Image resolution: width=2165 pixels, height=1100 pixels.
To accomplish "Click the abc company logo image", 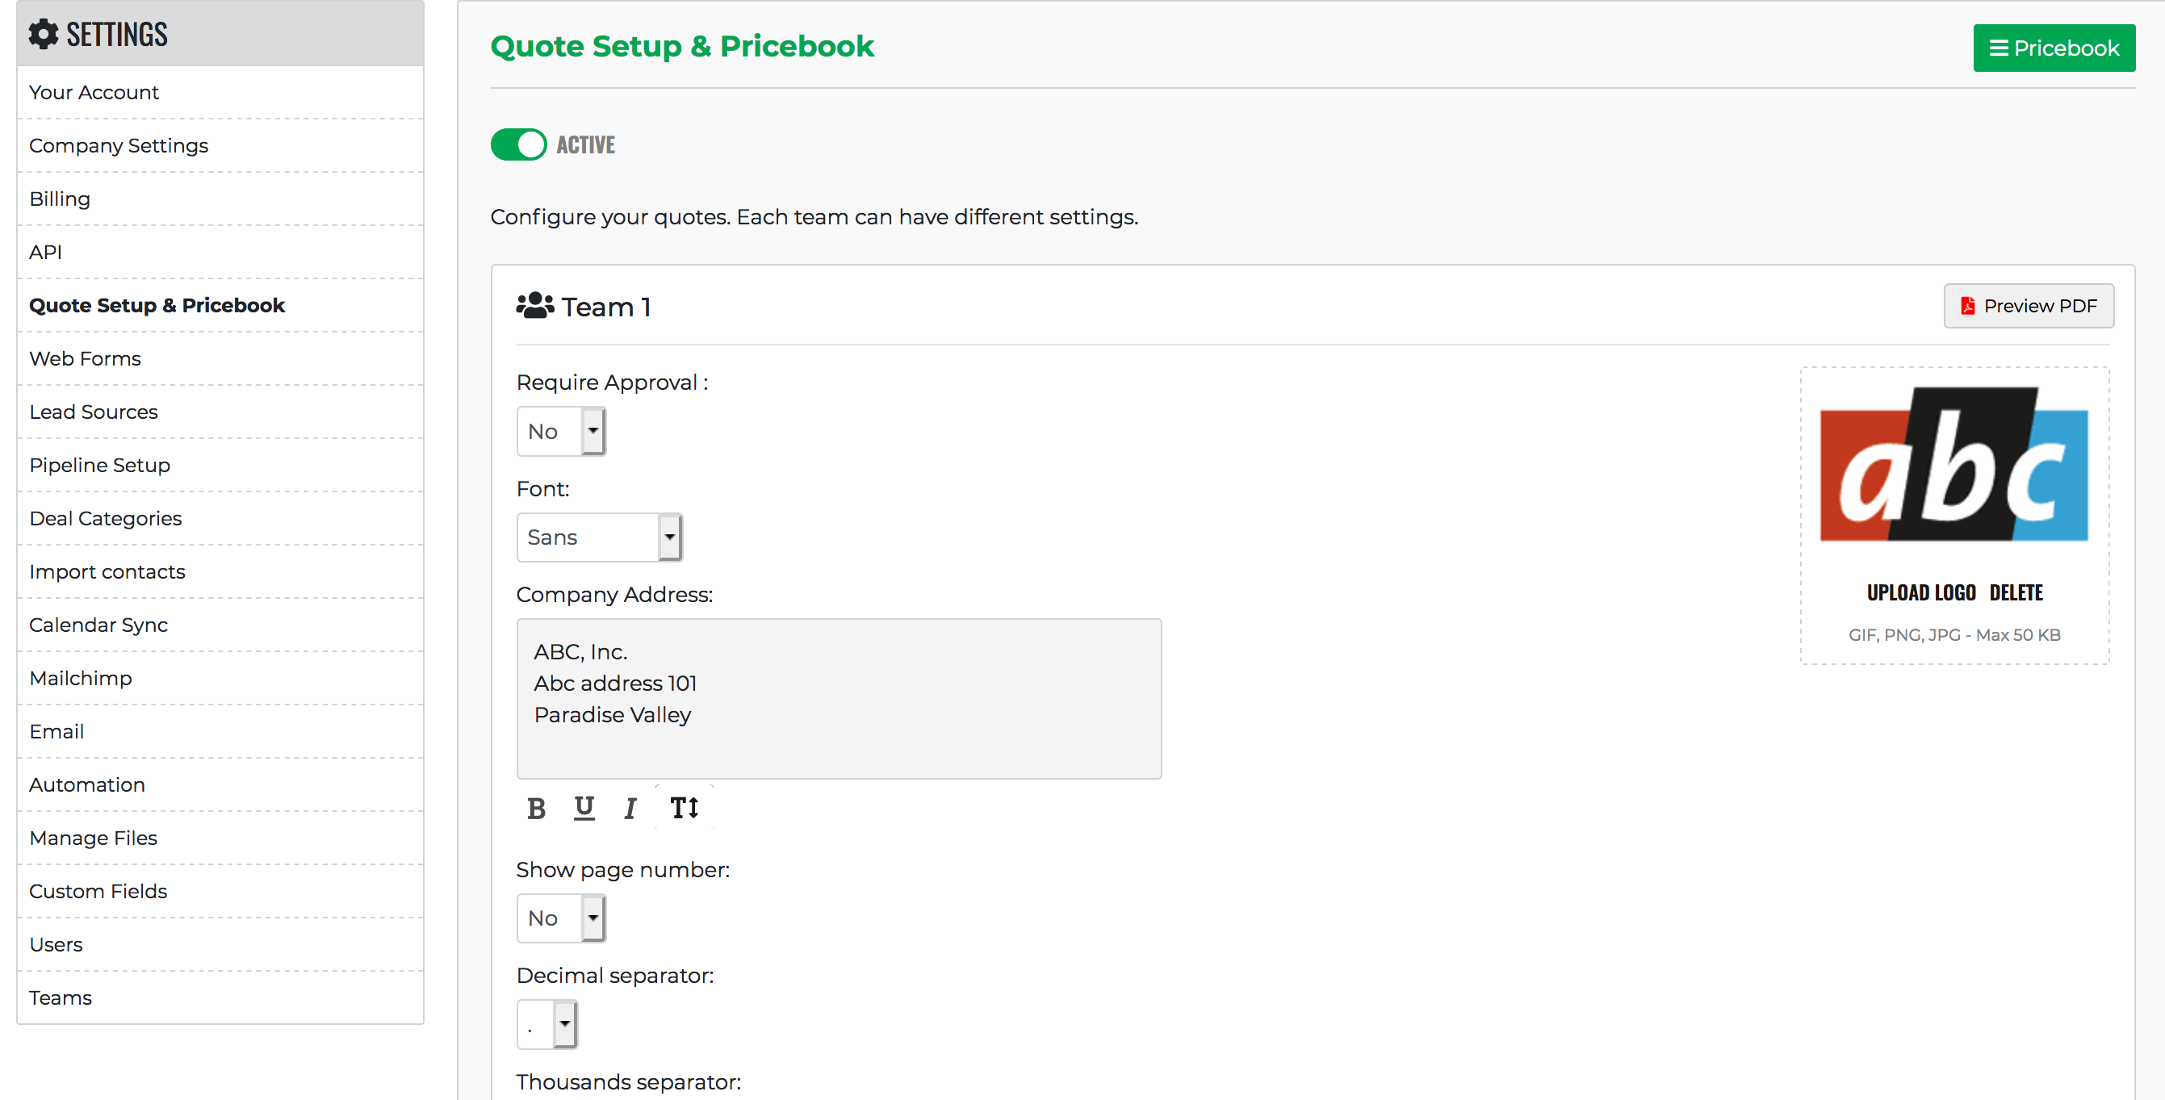I will 1954,465.
